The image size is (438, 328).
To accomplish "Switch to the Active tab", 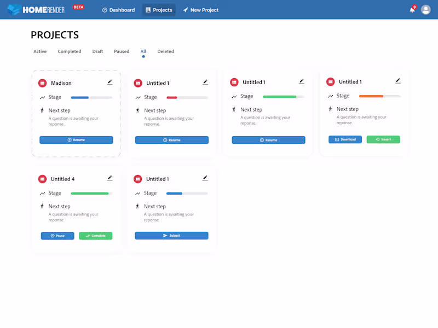I will 40,51.
